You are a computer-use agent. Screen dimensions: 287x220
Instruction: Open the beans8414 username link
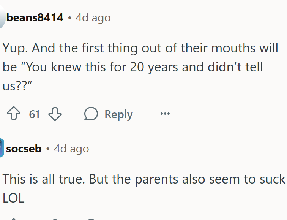tap(35, 17)
